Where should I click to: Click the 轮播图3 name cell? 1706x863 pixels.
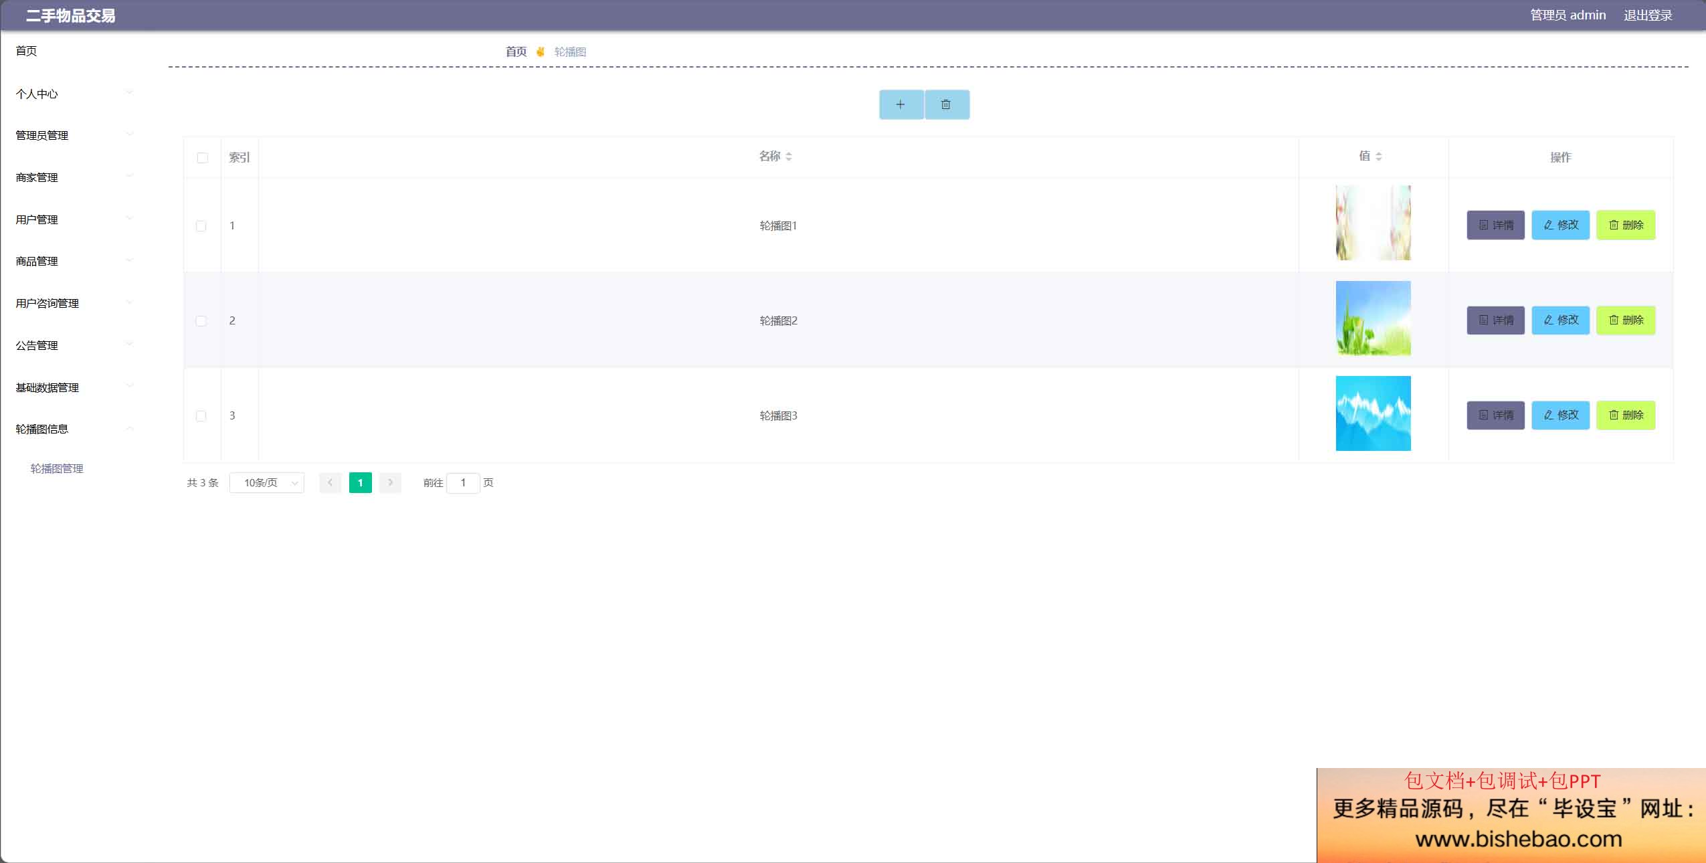pos(778,415)
